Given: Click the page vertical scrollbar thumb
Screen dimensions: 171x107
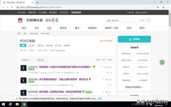Looking at the screenshot, I should (170, 19).
